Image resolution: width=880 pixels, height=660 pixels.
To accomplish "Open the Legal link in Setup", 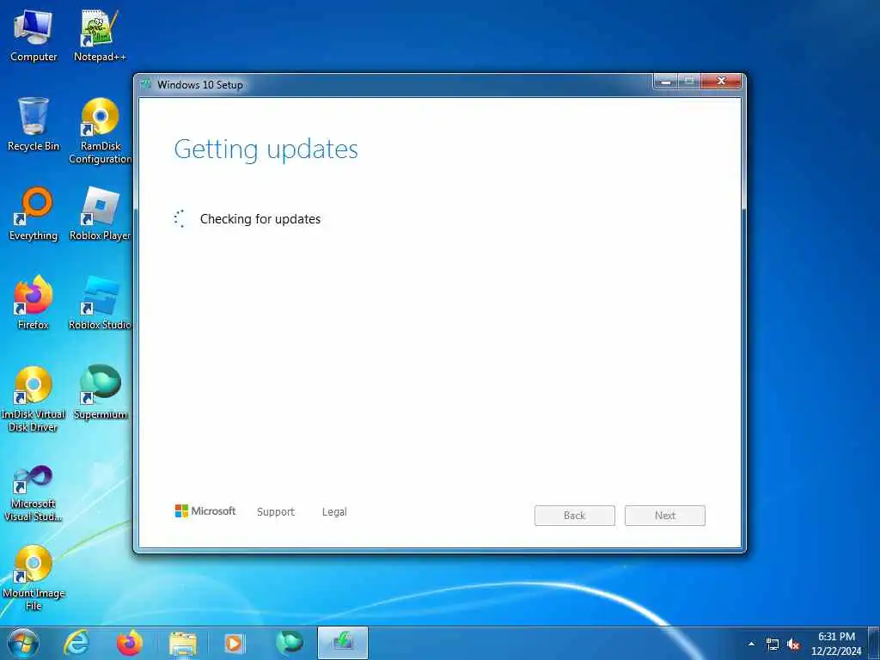I will pos(334,512).
